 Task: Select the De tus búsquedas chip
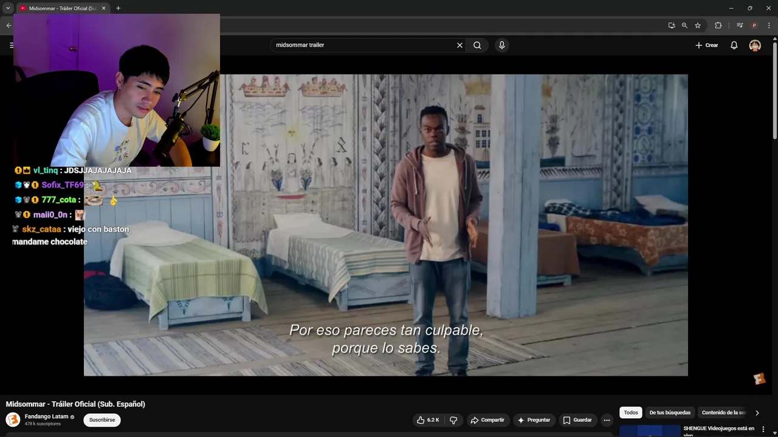tap(670, 413)
